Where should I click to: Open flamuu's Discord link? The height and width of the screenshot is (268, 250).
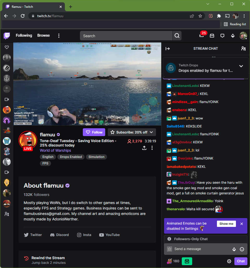(59, 235)
